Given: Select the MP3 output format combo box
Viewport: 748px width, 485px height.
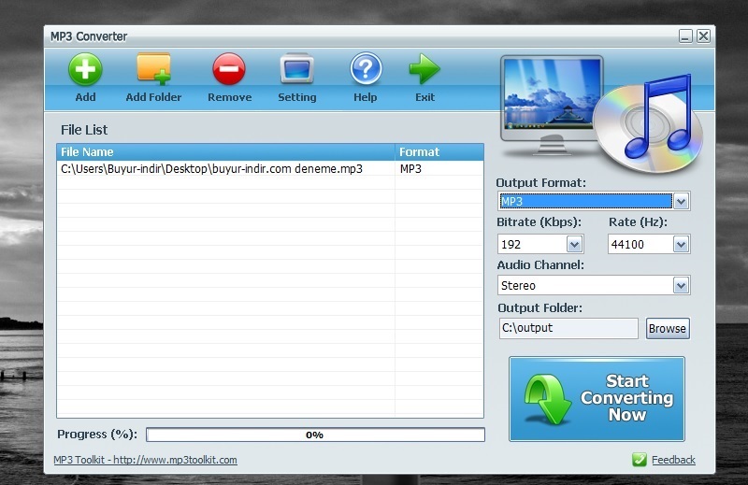Looking at the screenshot, I should pos(594,202).
